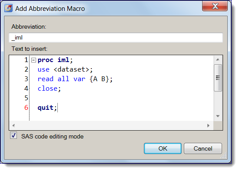Click the vertical scrollbar down arrow
This screenshot has width=239, height=171.
[x=218, y=116]
